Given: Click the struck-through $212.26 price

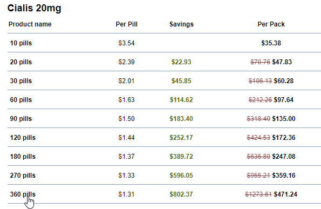Looking at the screenshot, I should (260, 100).
